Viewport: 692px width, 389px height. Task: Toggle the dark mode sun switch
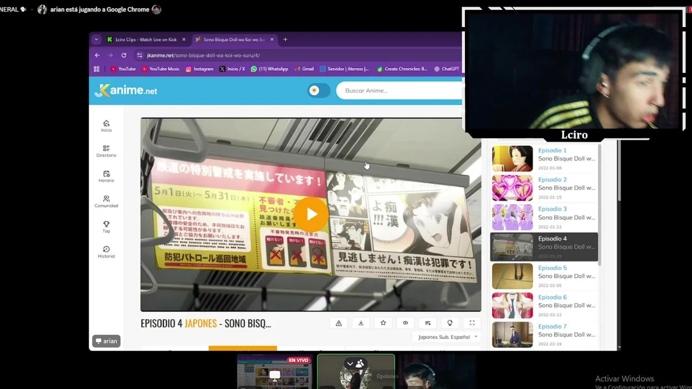318,90
